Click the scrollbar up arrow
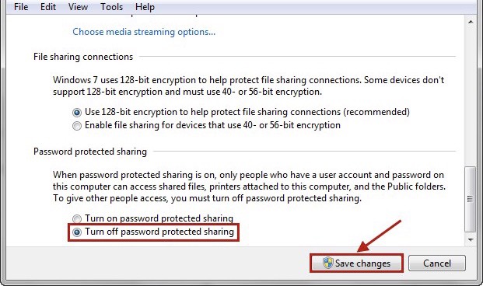Image resolution: width=483 pixels, height=286 pixels. tap(471, 22)
